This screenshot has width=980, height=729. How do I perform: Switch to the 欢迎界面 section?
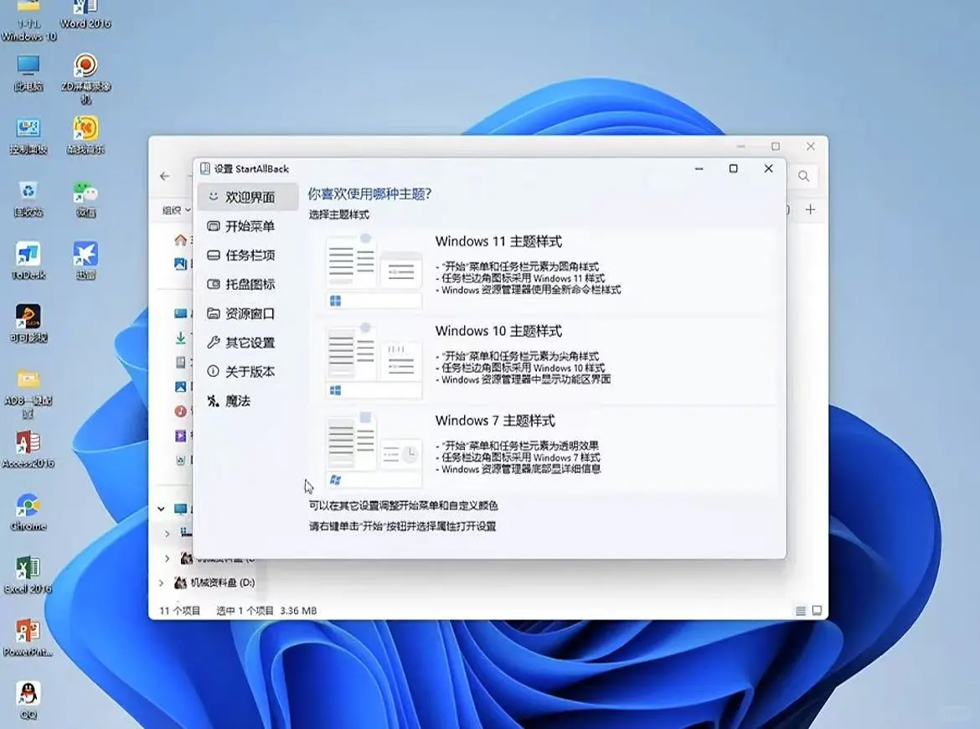[x=243, y=196]
